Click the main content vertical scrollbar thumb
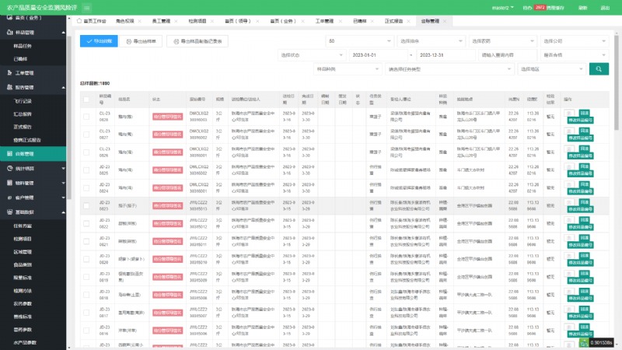Screen dimensions: 622x350 pyautogui.click(x=616, y=82)
